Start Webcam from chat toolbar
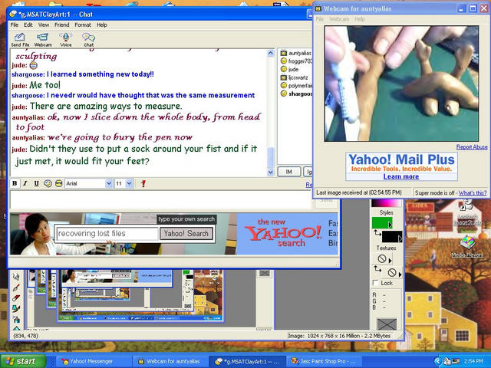491x368 pixels. tap(43, 40)
